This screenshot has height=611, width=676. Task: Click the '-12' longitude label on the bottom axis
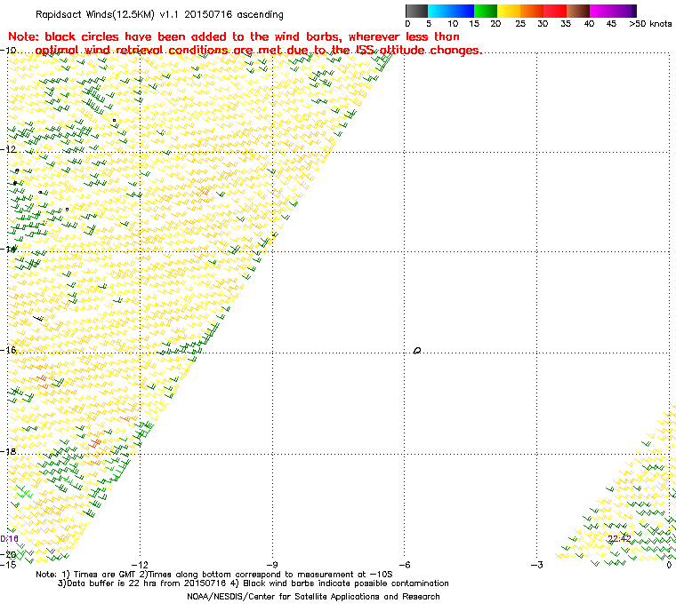[140, 565]
